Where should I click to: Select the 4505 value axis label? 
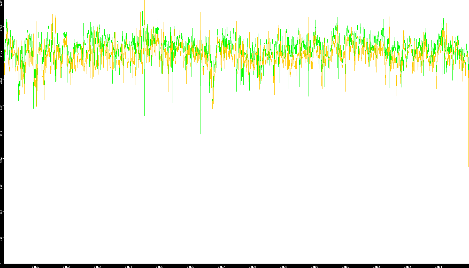tap(2, 81)
